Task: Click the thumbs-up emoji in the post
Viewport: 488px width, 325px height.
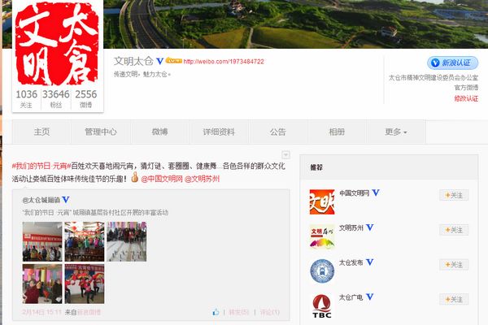Action: click(135, 178)
